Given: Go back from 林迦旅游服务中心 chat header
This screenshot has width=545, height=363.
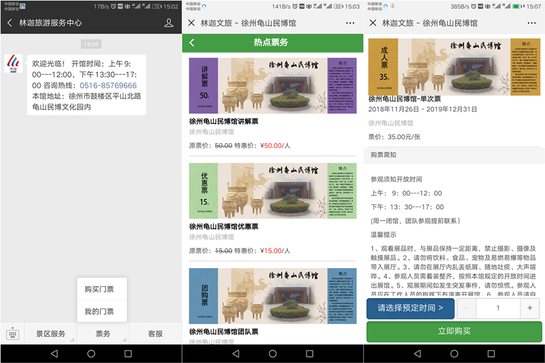Looking at the screenshot, I should (x=10, y=23).
